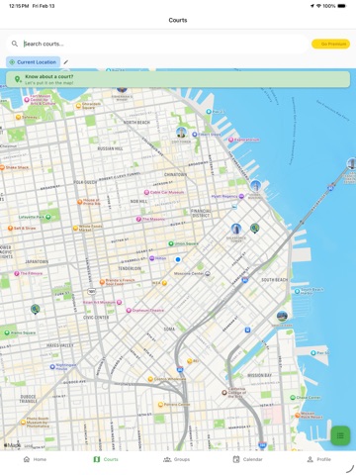The image size is (356, 475).
Task: Switch to the Calendar tab
Action: tap(247, 459)
